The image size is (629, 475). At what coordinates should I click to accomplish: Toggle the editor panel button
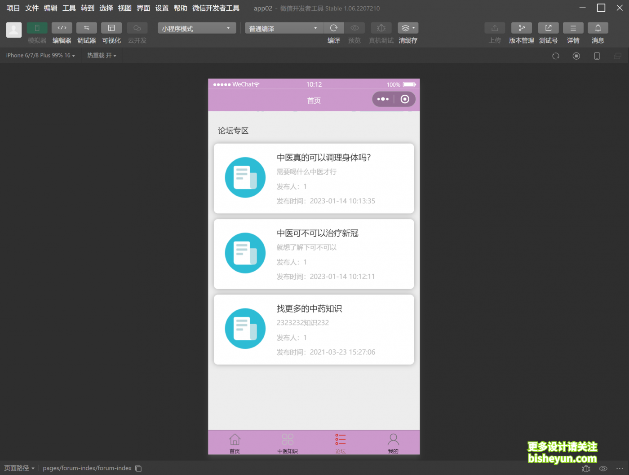pos(62,28)
